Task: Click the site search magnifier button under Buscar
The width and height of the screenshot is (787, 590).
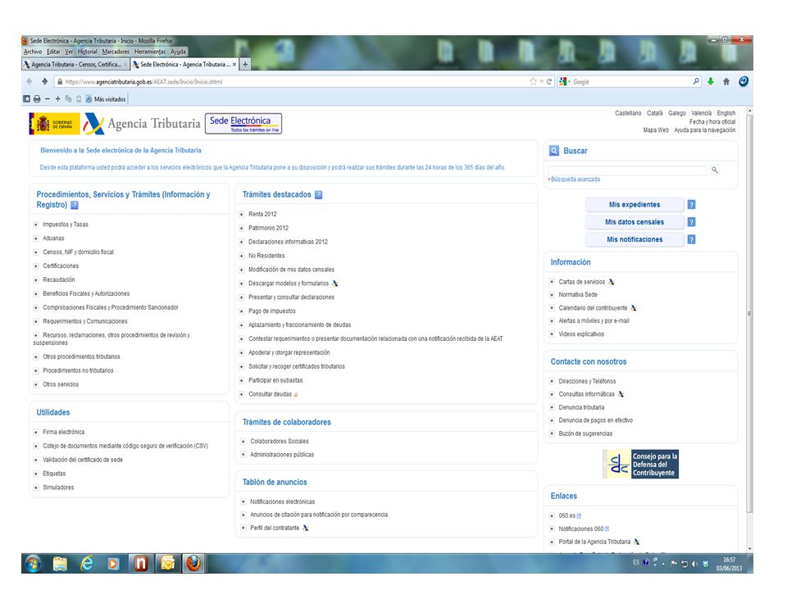Action: point(715,170)
